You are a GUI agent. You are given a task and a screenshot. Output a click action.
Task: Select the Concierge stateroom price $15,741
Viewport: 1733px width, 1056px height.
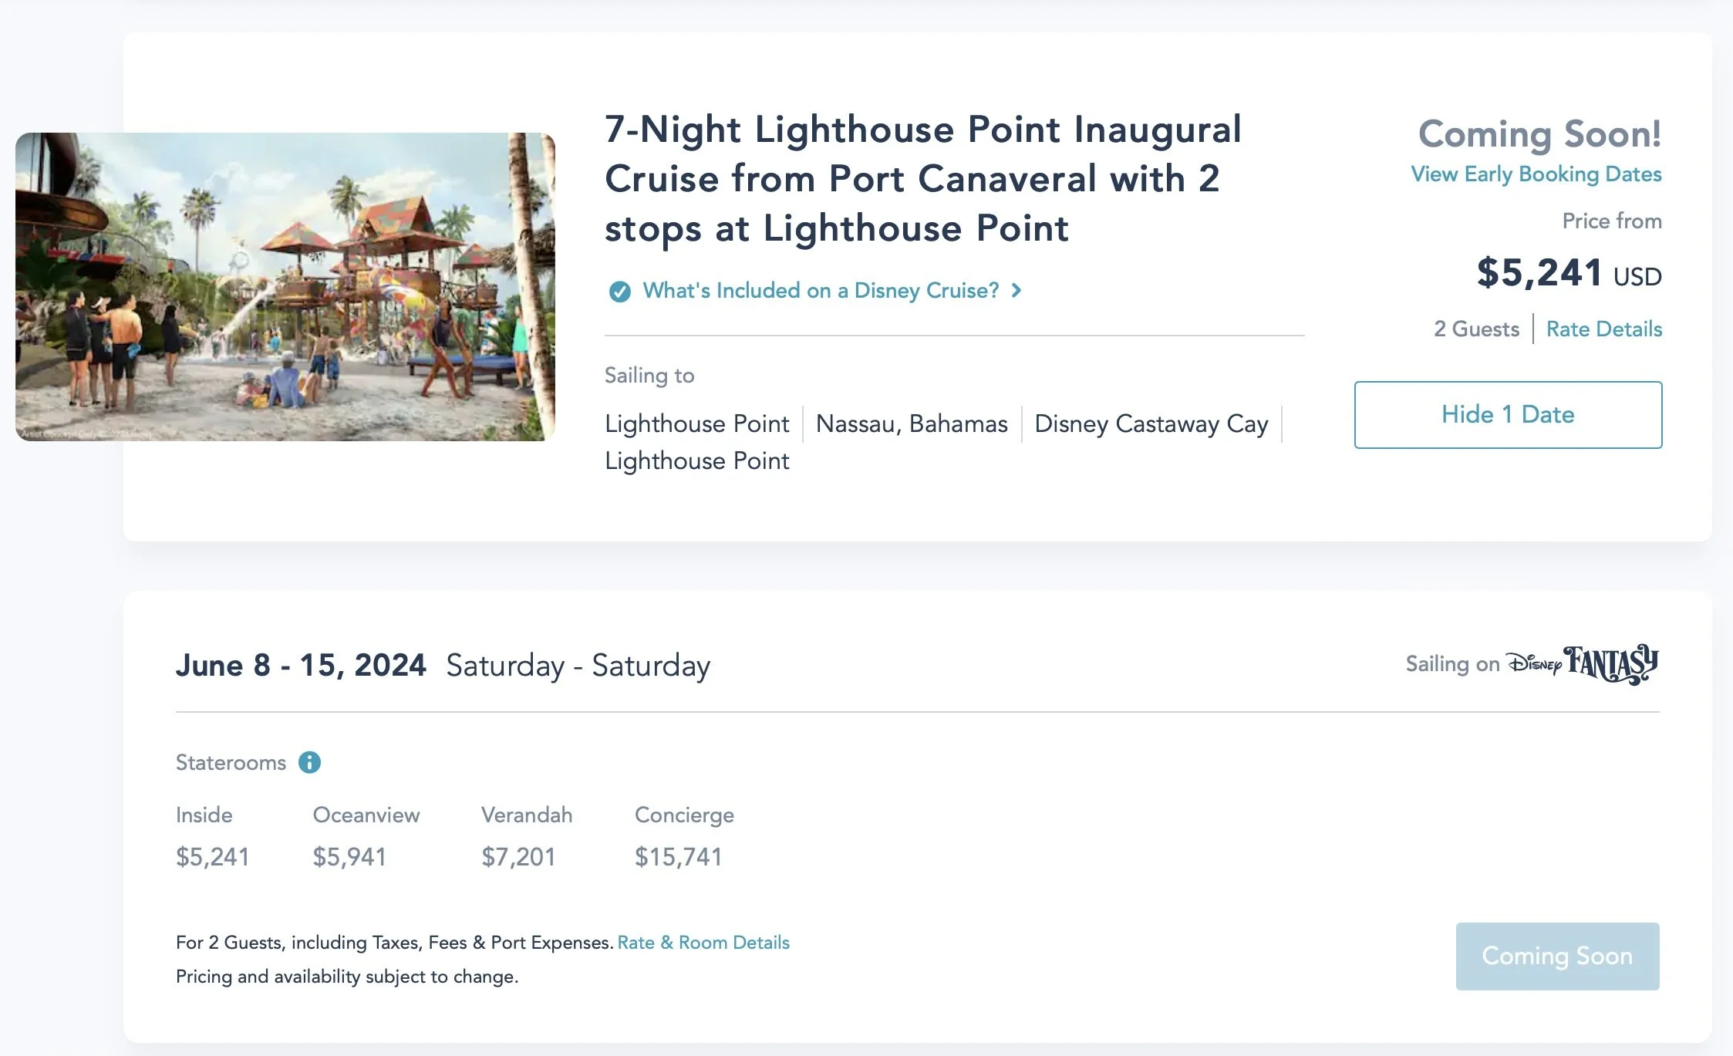[678, 857]
